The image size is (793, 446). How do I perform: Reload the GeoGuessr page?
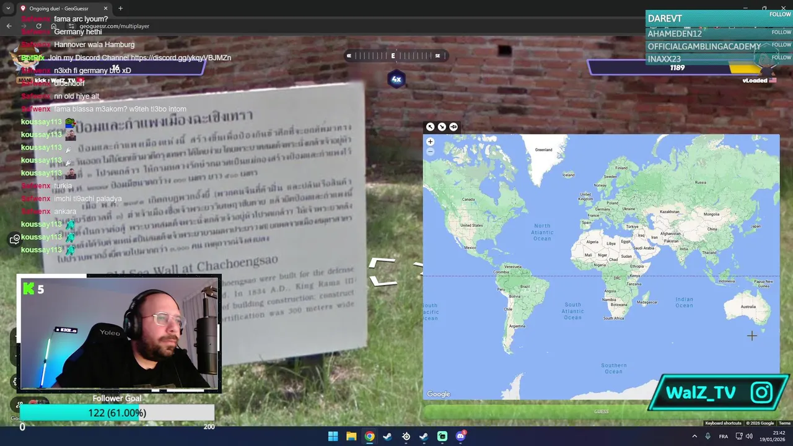pos(38,26)
